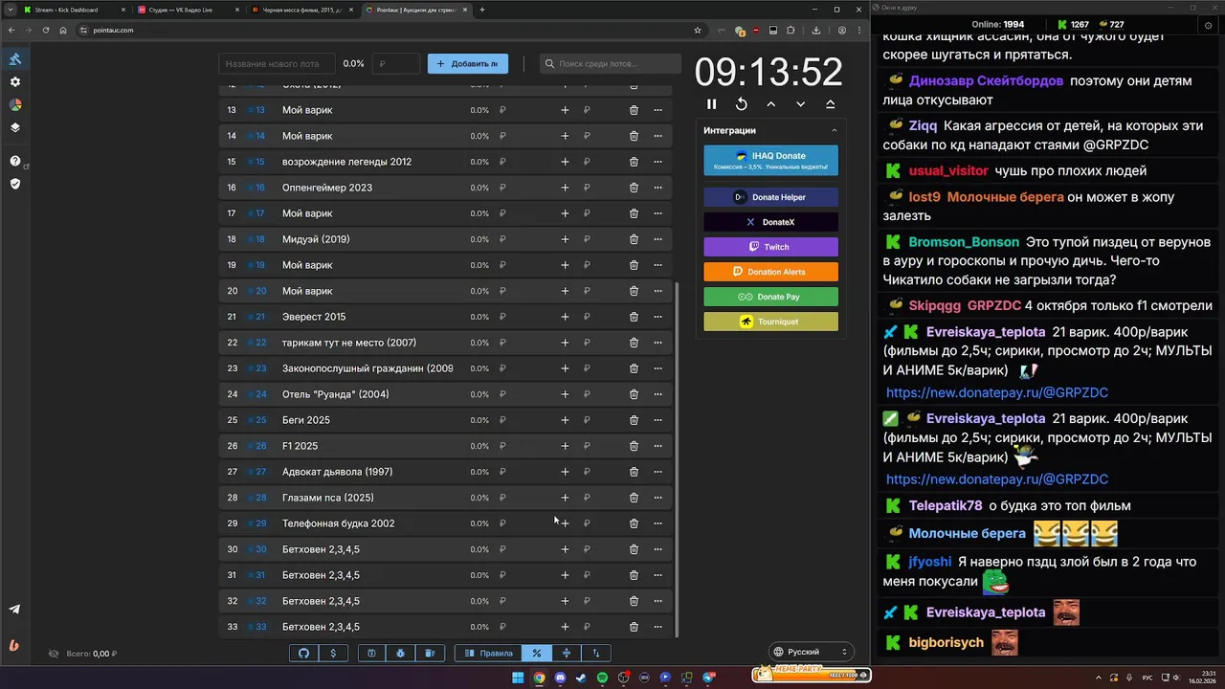Add amount to 'Мидуэй (2019)' with plus
This screenshot has width=1225, height=689.
[565, 239]
